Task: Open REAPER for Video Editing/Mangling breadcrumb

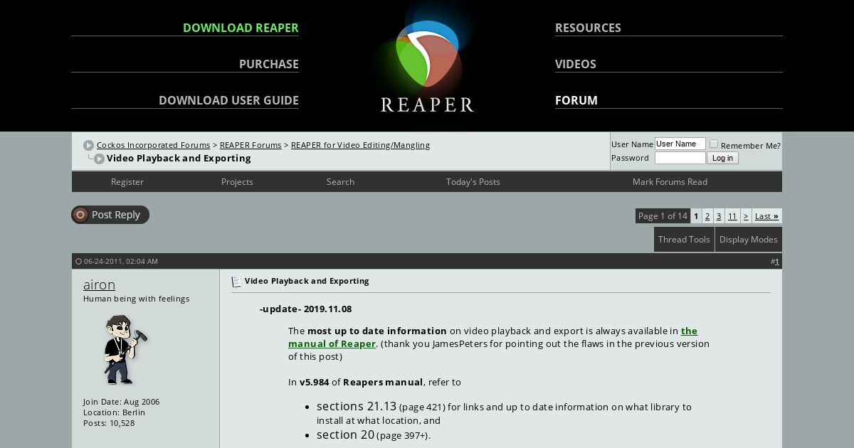Action: click(360, 145)
